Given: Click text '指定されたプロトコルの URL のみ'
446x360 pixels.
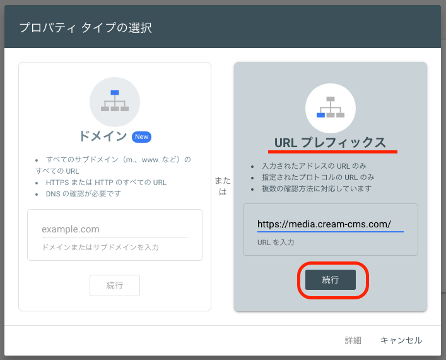Looking at the screenshot, I should [x=318, y=177].
